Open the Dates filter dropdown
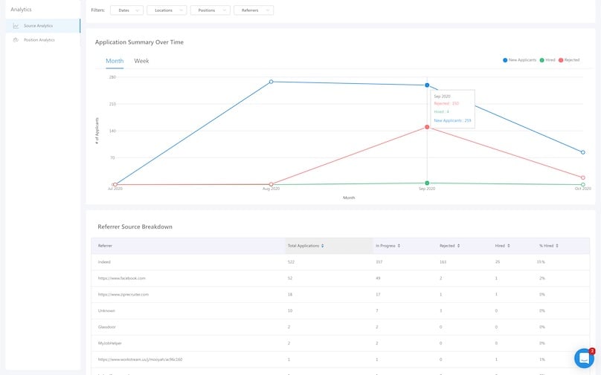Viewport: 601px width, 375px height. coord(126,10)
